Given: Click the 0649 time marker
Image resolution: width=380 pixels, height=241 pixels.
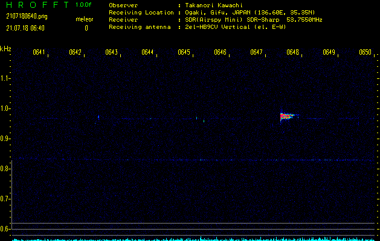Looking at the screenshot, I should click(329, 52).
